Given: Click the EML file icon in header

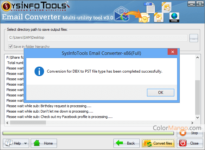Looking at the screenshot, I should (158, 17).
